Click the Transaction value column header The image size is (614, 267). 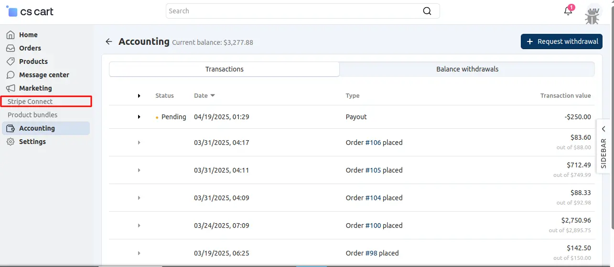coord(565,96)
